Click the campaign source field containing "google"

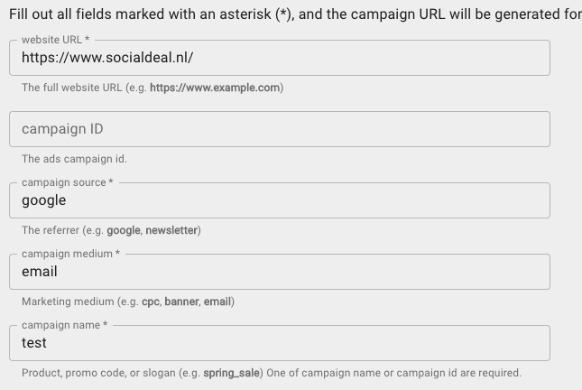click(280, 200)
